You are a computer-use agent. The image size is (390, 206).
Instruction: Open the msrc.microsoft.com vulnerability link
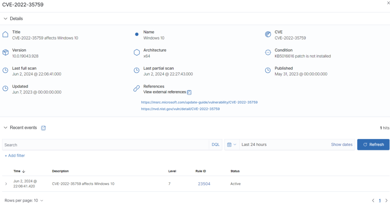(199, 102)
